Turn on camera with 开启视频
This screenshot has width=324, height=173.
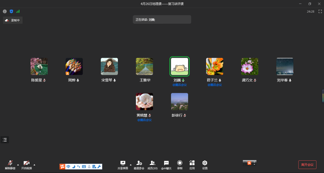click(26, 165)
